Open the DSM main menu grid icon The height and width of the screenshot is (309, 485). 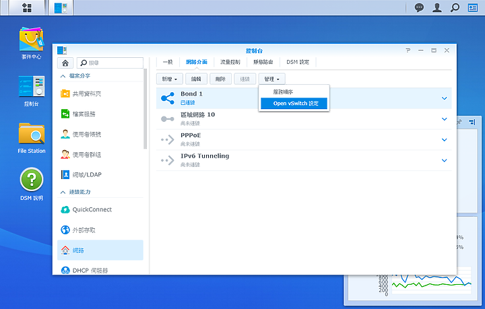[27, 7]
